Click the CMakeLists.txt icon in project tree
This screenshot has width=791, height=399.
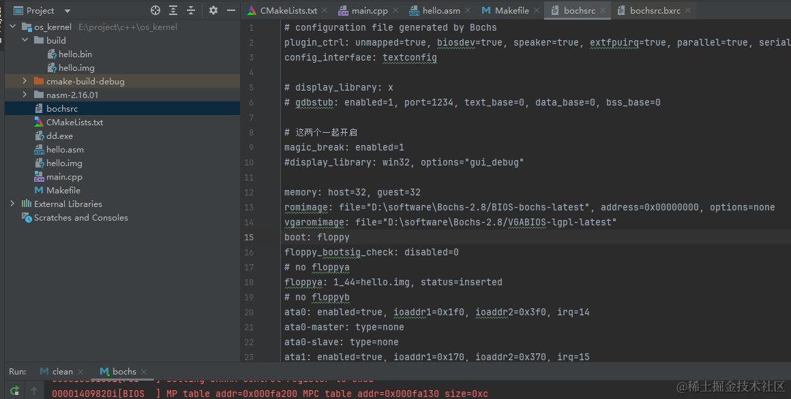pos(38,122)
